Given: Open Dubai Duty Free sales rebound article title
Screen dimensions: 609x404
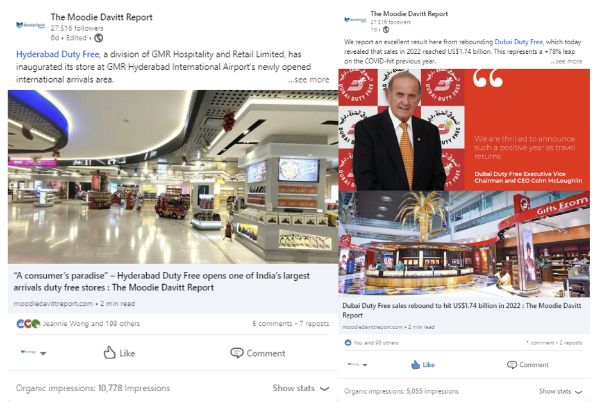Looking at the screenshot, I should 462,310.
